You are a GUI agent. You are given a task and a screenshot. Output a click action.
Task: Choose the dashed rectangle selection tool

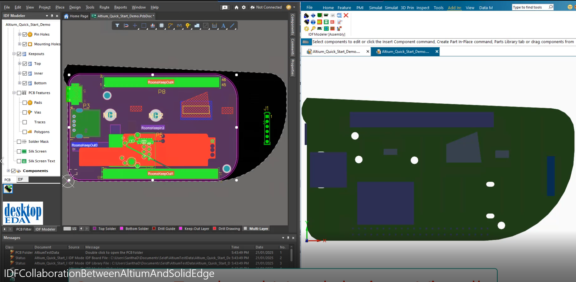(144, 26)
